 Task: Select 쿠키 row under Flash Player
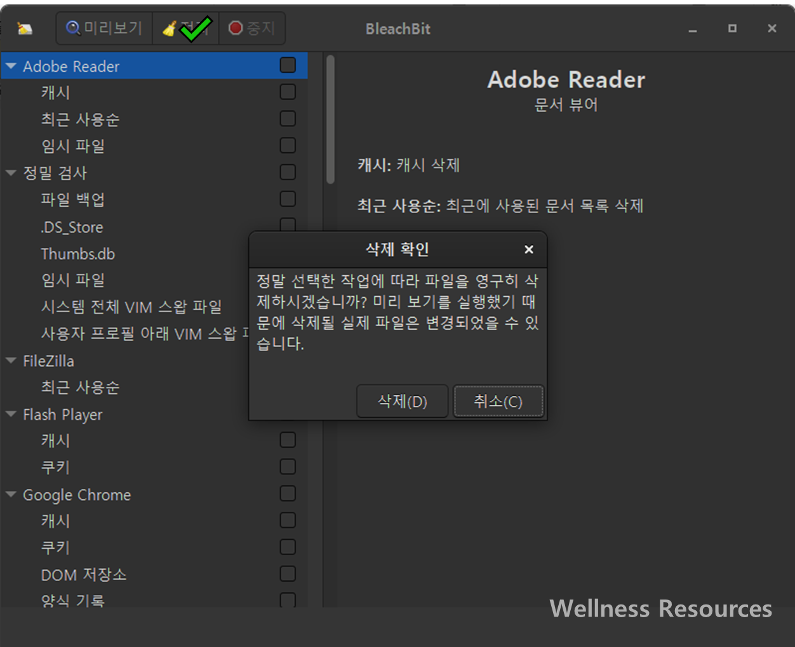point(154,467)
